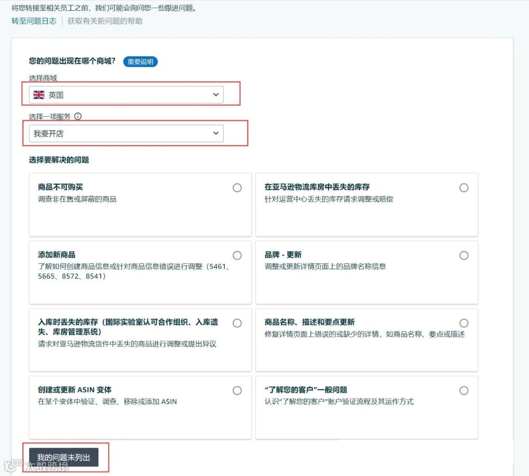Click 针对运营中心丢失的库存请求调整或赔偿 description
The image size is (529, 476).
[x=329, y=199]
